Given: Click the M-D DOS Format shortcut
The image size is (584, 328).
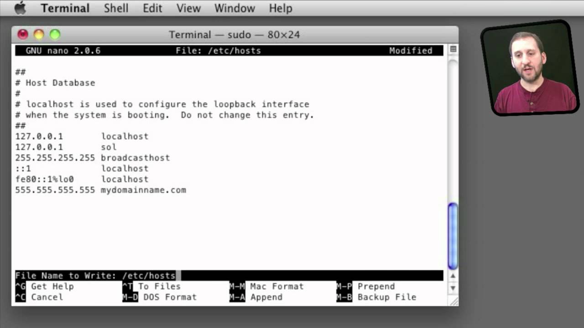Looking at the screenshot, I should [159, 297].
